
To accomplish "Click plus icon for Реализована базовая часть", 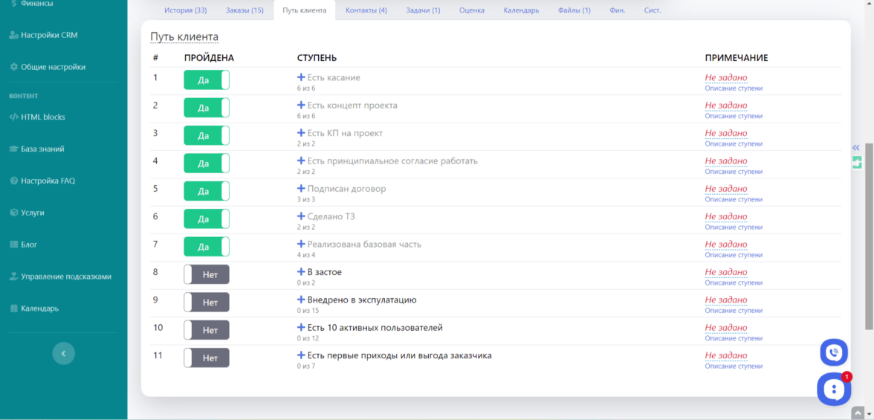I will (301, 244).
